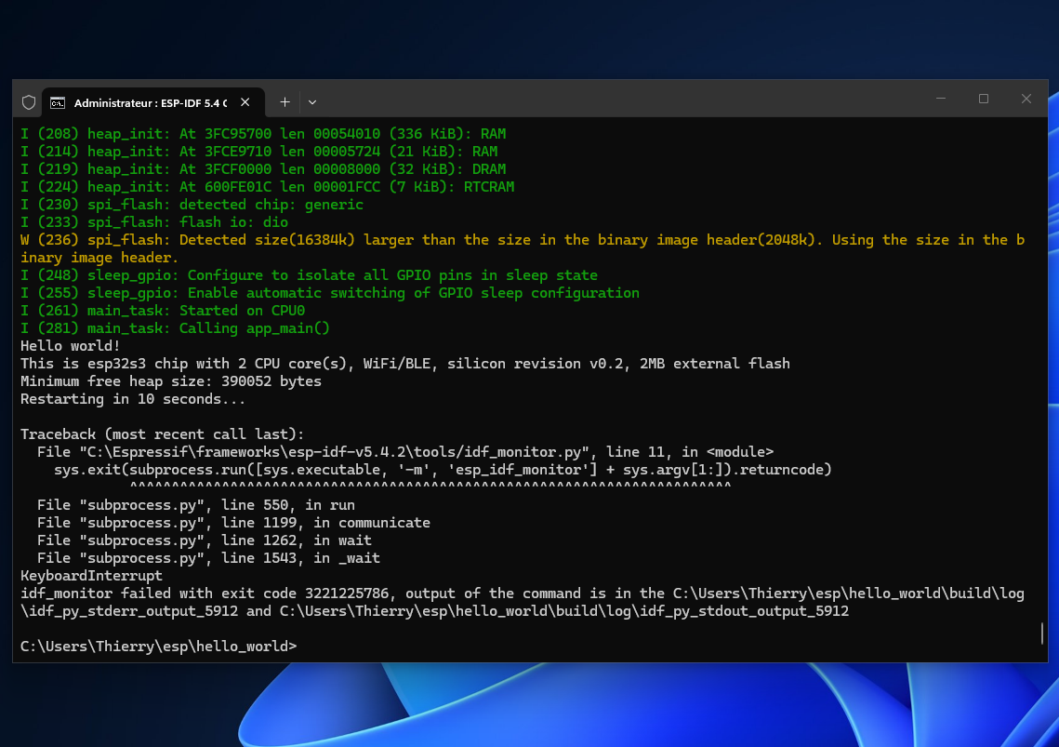Click 'main_task: Calling app_main()' line
Image resolution: width=1059 pixels, height=747 pixels.
click(x=175, y=328)
